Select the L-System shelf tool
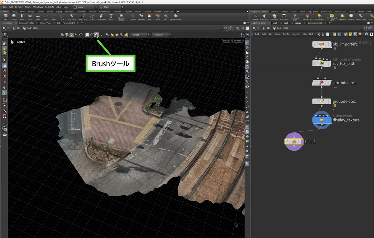Image resolution: width=374 pixels, height=238 pixels. 132,16
